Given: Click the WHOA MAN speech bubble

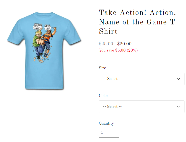Looking at the screenshot, I should tap(48, 27).
